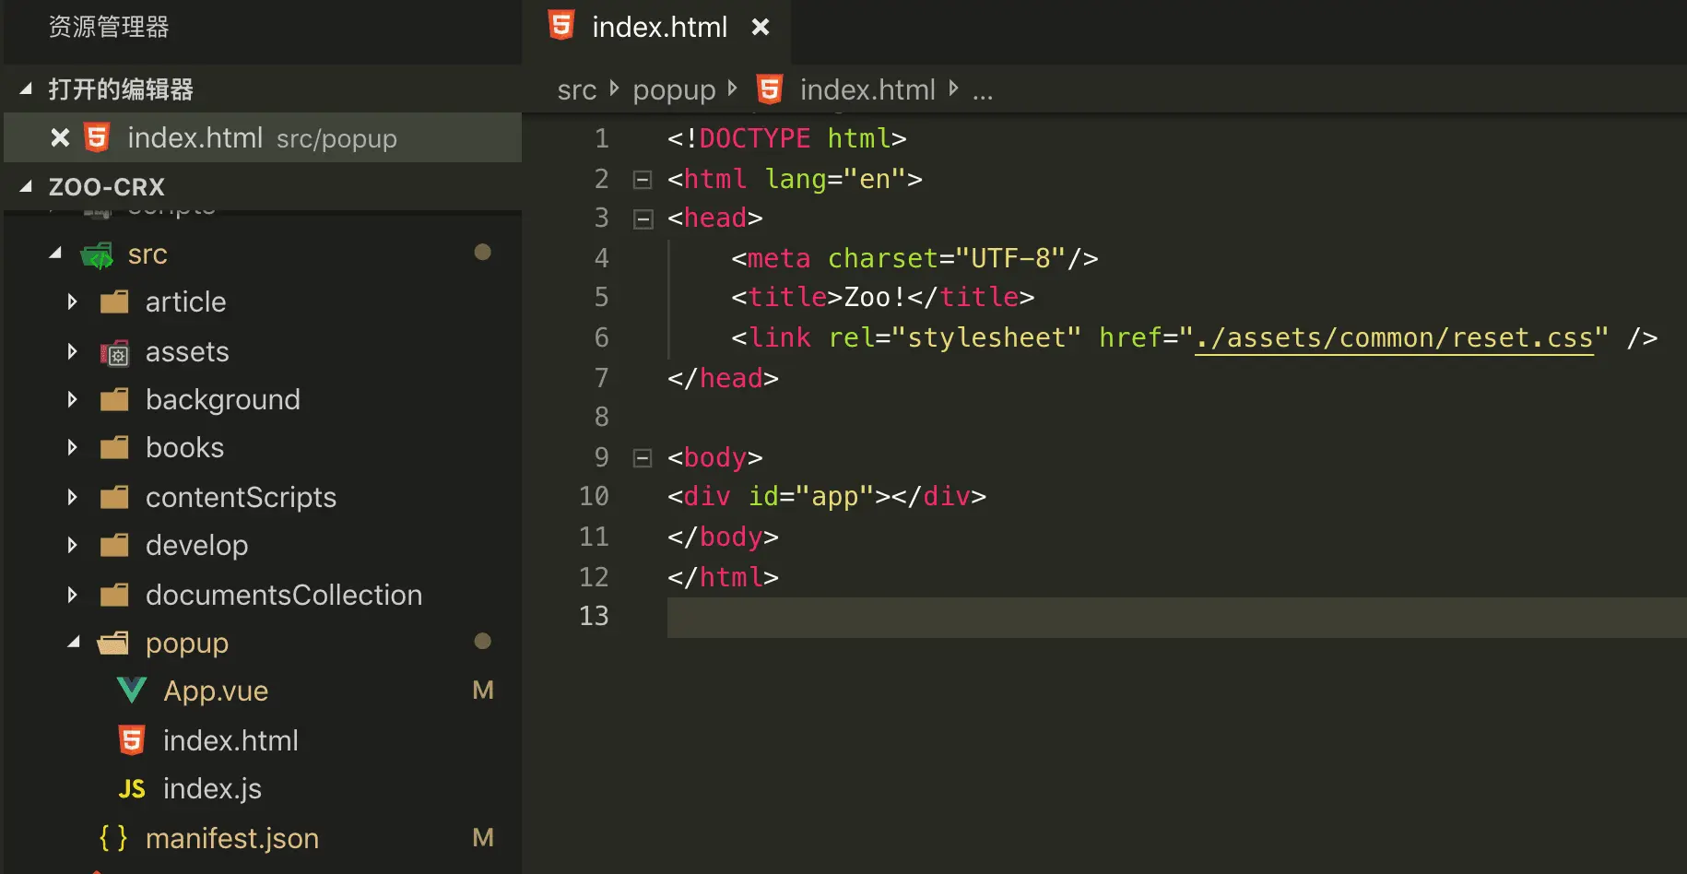The width and height of the screenshot is (1687, 874).
Task: Click the M status badge beside manifest.json
Action: [x=483, y=838]
